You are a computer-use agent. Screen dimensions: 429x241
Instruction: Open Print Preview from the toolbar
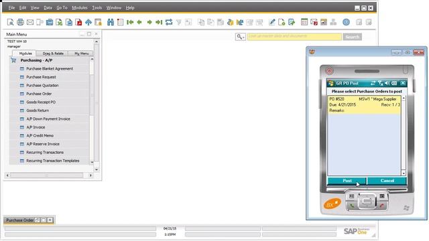point(11,22)
